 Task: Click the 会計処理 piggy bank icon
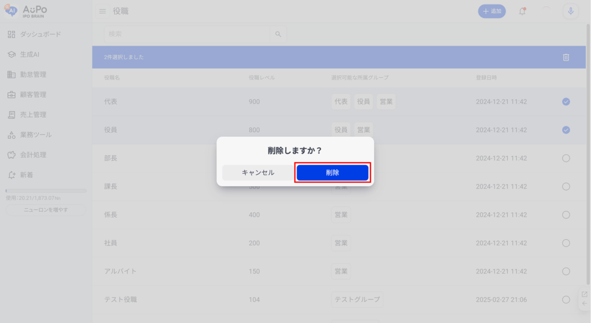click(12, 155)
